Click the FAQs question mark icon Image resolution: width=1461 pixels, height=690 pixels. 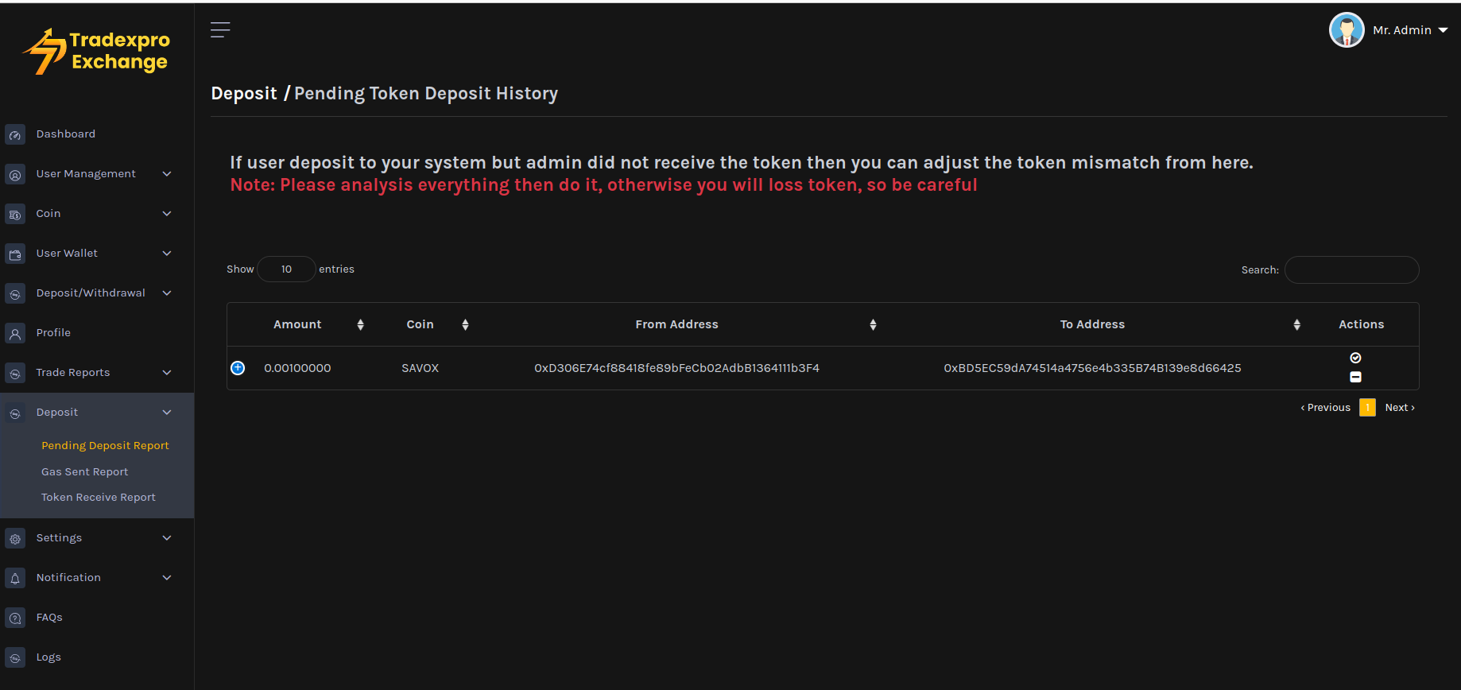[x=15, y=618]
